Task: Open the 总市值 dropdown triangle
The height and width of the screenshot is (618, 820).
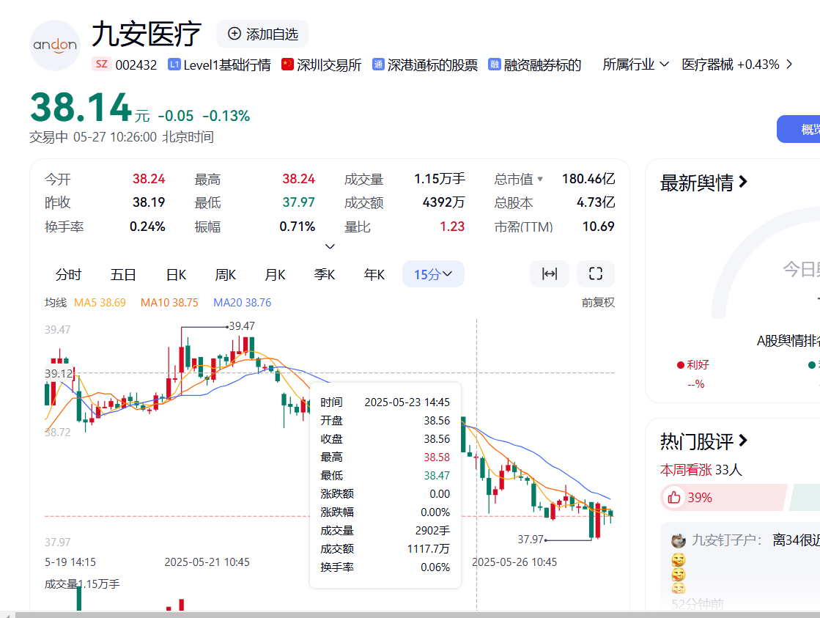Action: pyautogui.click(x=540, y=179)
